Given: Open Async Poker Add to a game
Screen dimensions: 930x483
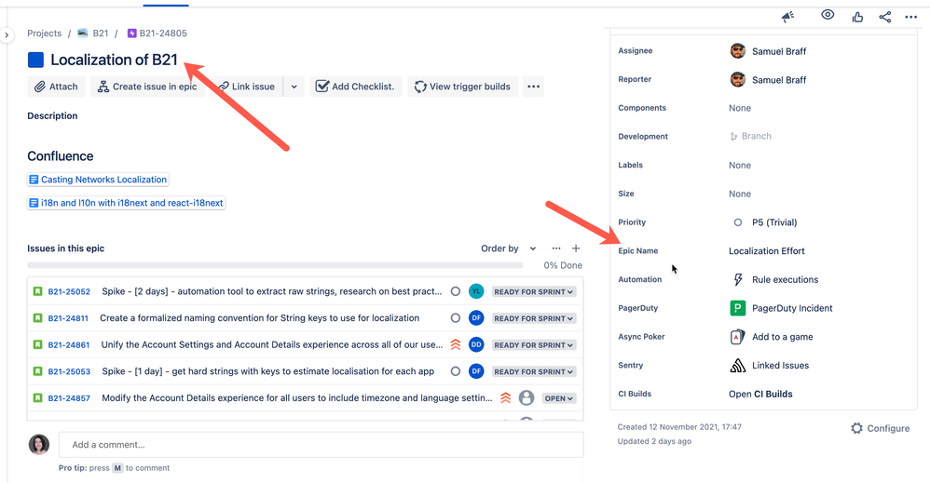Looking at the screenshot, I should [771, 337].
